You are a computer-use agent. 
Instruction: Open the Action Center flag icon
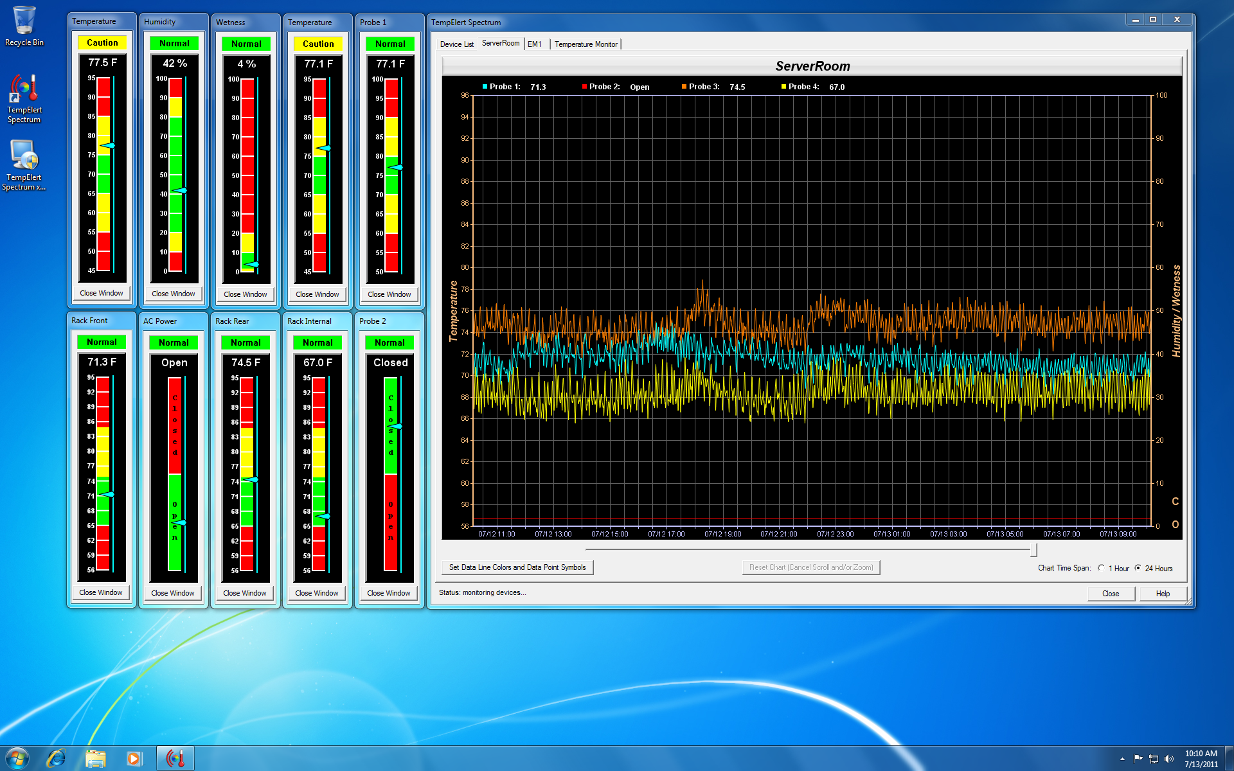1138,759
